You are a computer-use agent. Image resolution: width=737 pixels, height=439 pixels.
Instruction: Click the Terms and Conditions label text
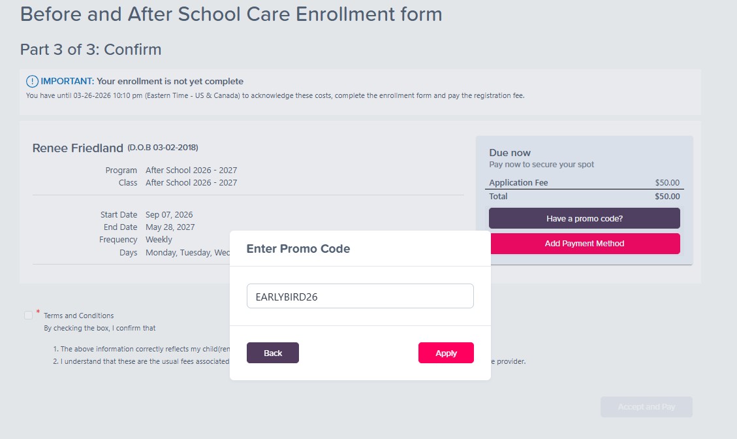pos(79,316)
